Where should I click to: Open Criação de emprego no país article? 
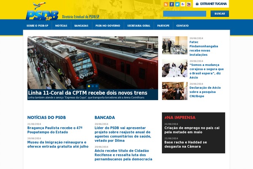pos(192,130)
